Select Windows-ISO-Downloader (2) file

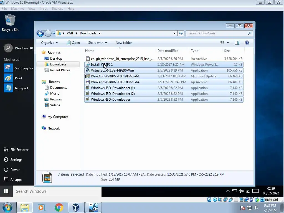[x=164, y=94]
